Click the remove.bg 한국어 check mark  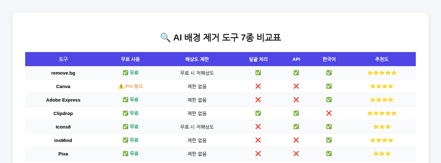coord(329,73)
